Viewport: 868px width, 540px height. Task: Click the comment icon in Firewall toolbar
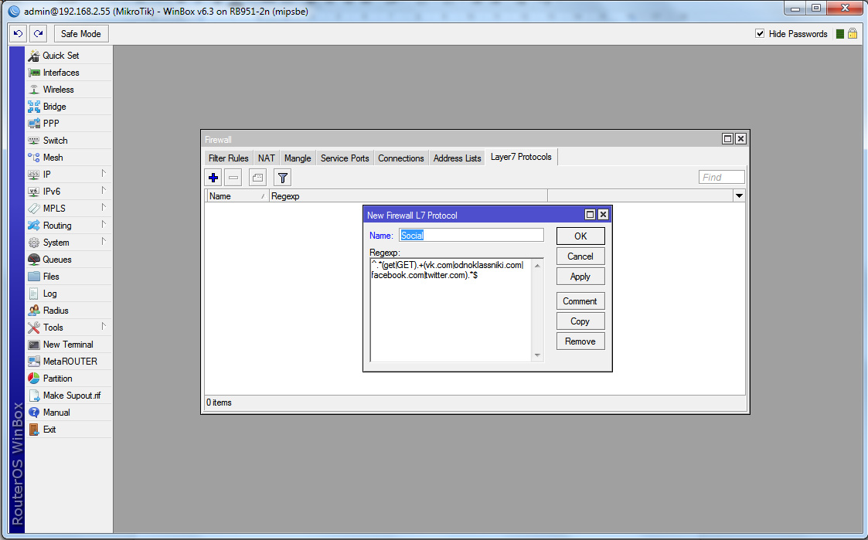pos(257,178)
